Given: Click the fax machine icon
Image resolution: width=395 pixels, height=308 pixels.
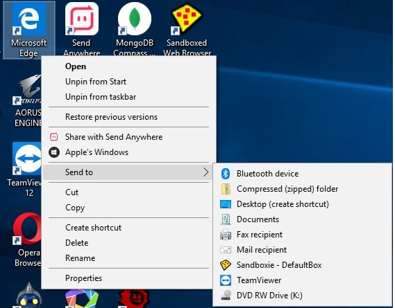Looking at the screenshot, I should click(x=226, y=235).
